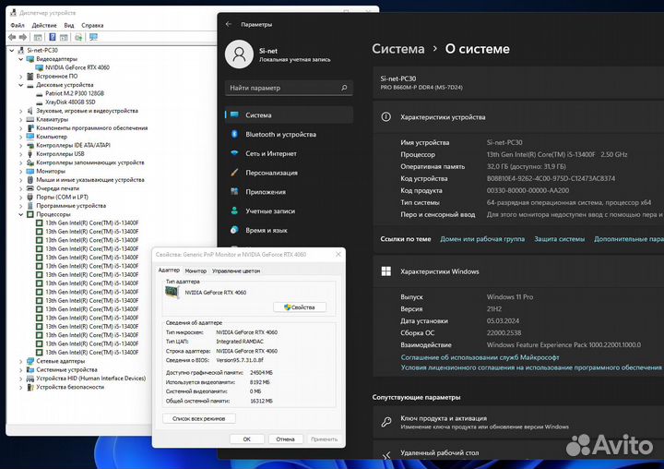
Task: Open the blue question-mark Help toolbar icon
Action: coord(53,37)
